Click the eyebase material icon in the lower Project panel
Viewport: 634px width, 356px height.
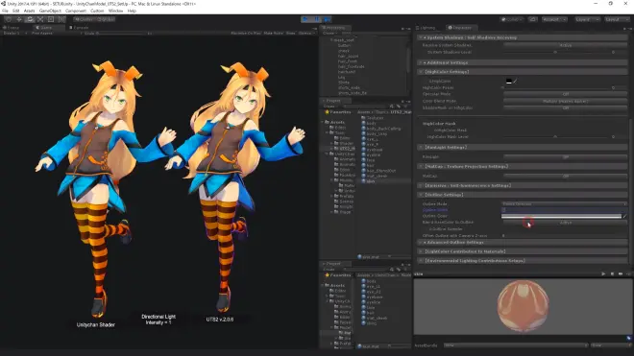363,297
